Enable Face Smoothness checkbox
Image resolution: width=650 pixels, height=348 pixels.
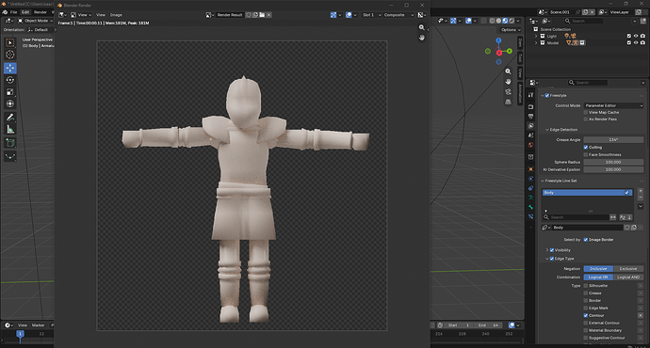tap(586, 155)
